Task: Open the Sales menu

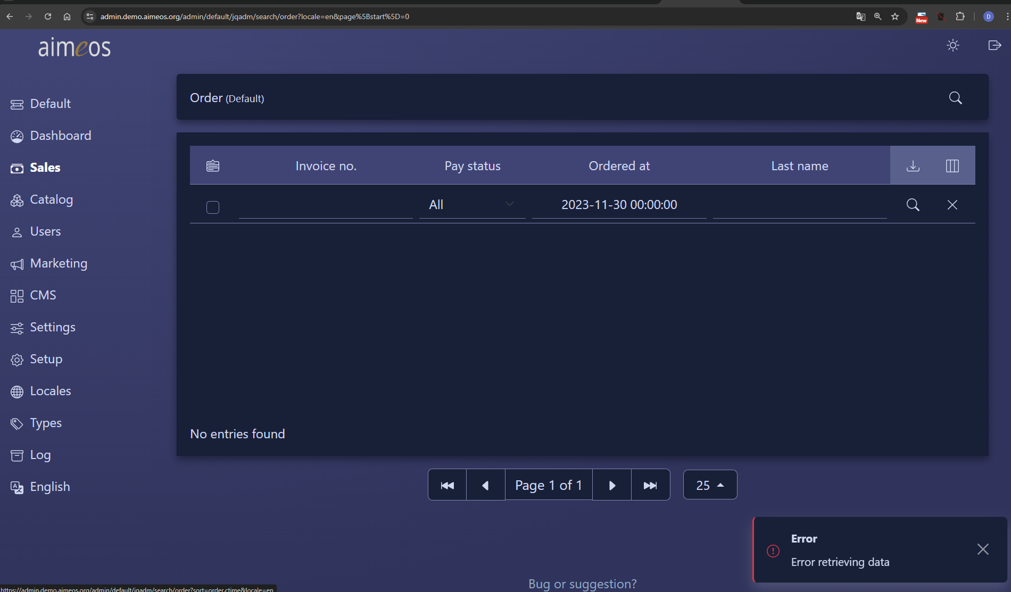Action: tap(35, 168)
